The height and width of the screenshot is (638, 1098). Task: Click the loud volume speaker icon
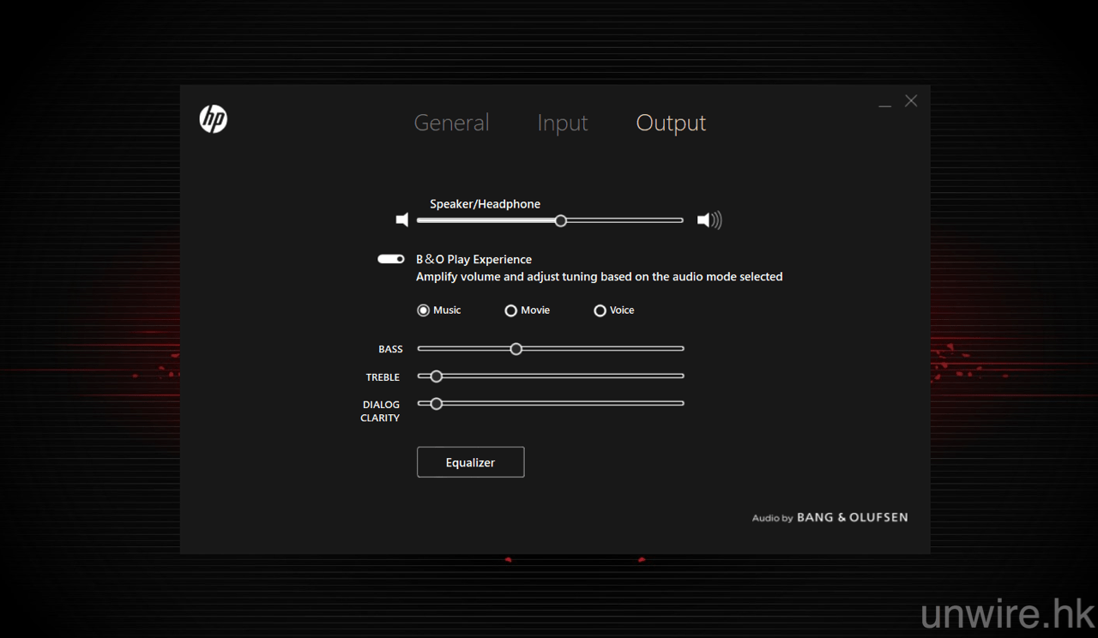[709, 220]
